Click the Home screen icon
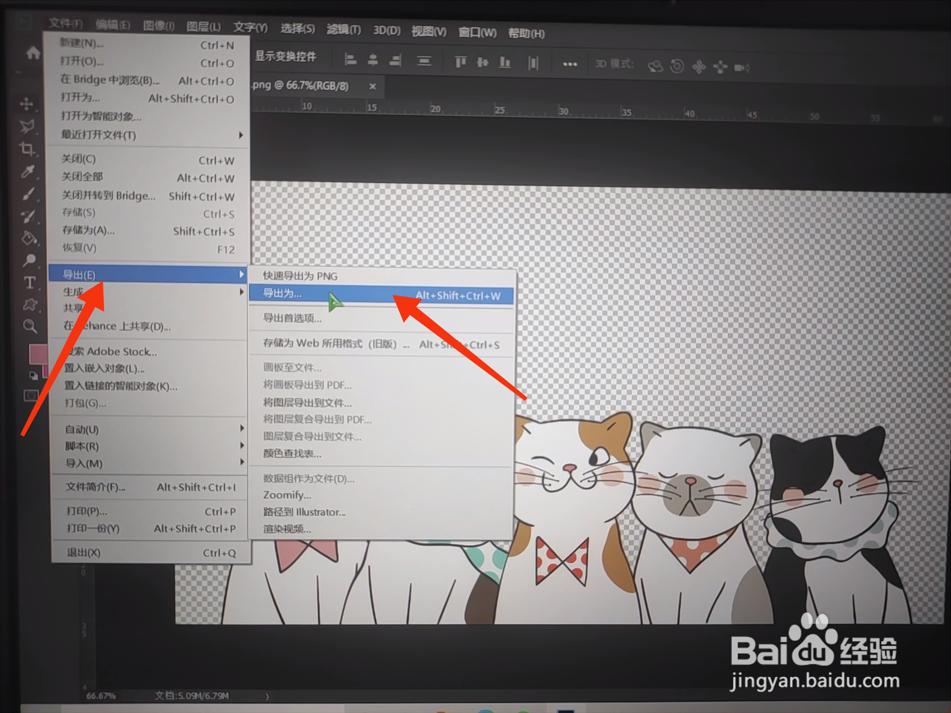 pos(33,53)
